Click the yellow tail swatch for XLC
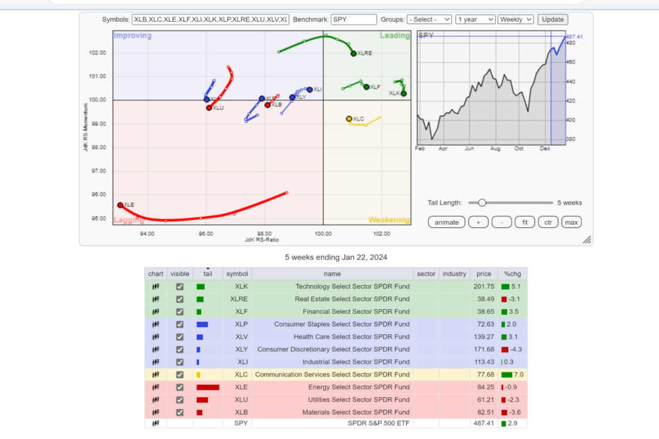Image resolution: width=659 pixels, height=439 pixels. point(198,375)
